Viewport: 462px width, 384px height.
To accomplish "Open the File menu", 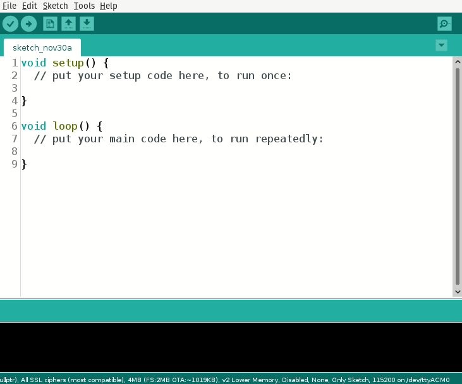I will click(9, 6).
